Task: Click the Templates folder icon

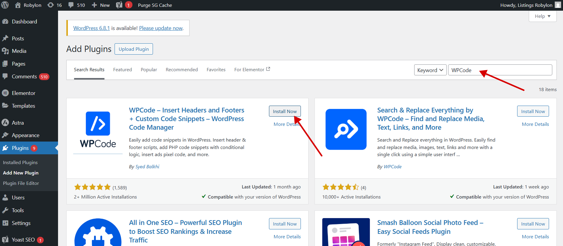Action: click(x=5, y=106)
